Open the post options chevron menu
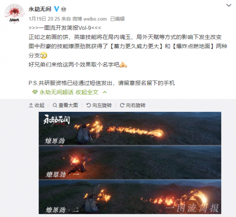This screenshot has width=236, height=217. [x=229, y=5]
